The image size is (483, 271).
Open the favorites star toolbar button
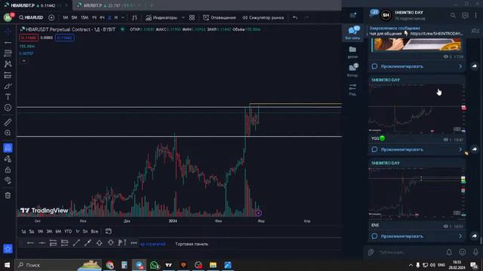[8, 248]
